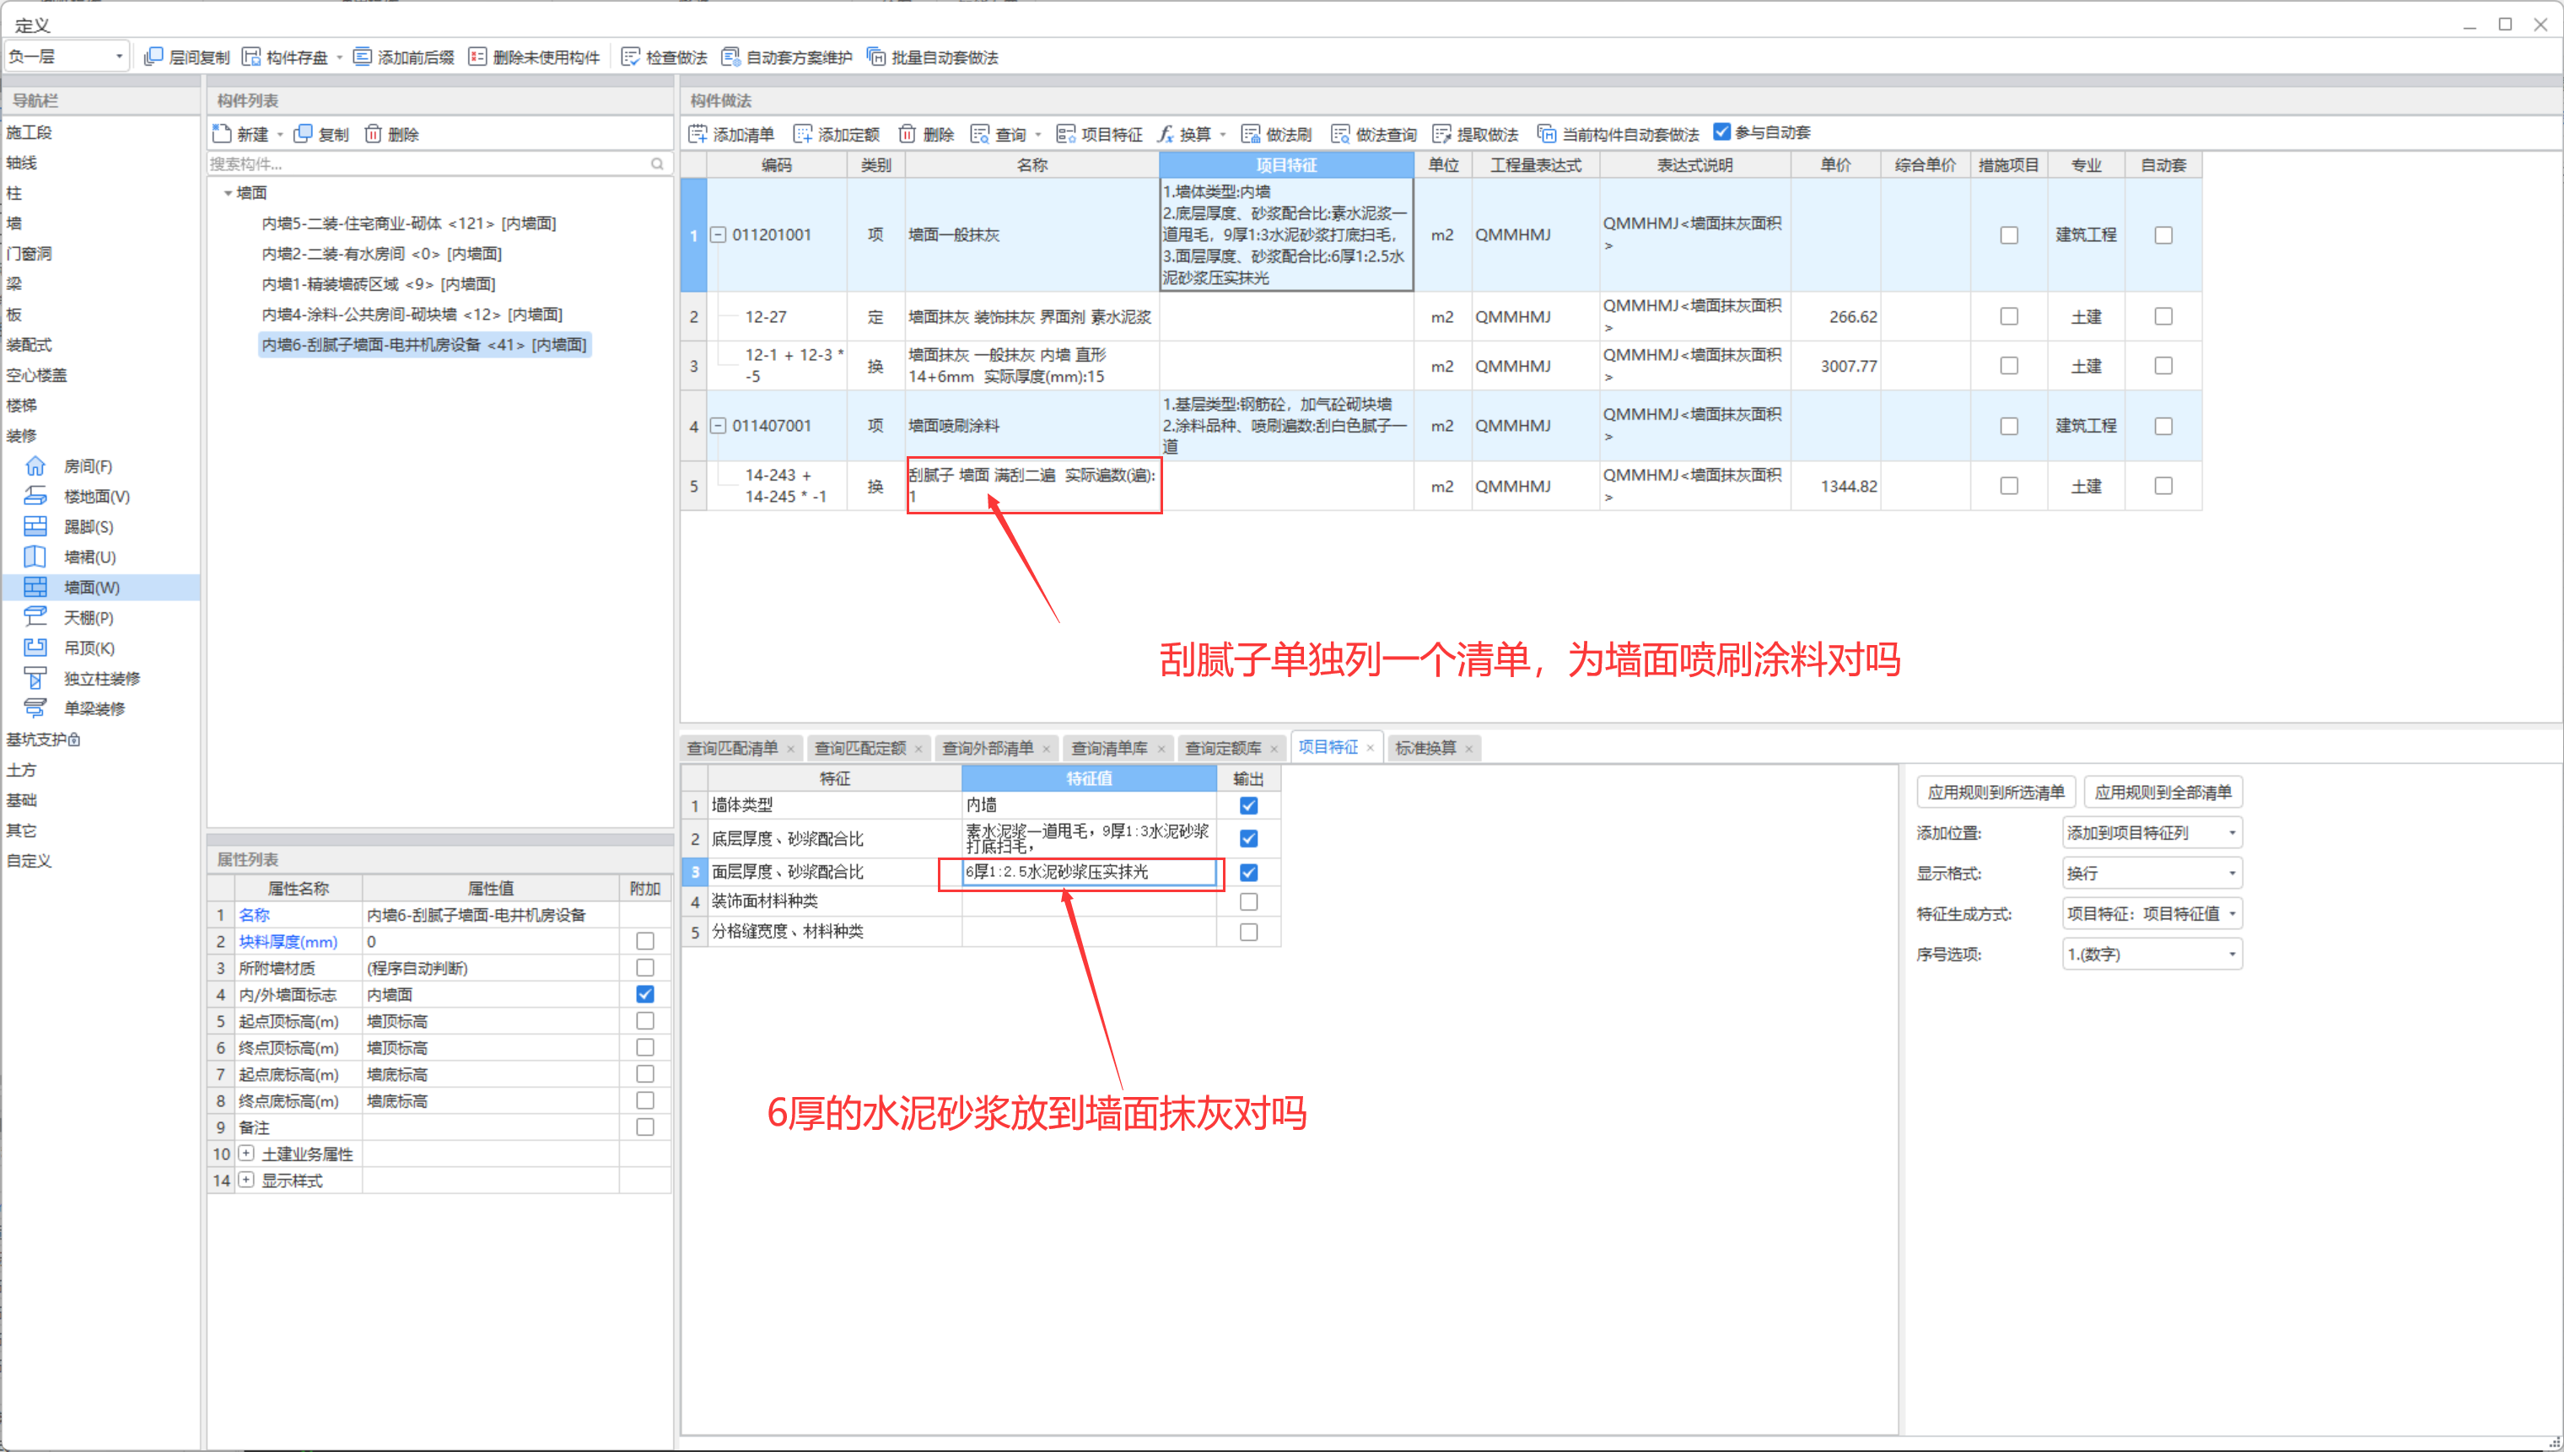Select 天棚(P) in navigation

(x=88, y=617)
